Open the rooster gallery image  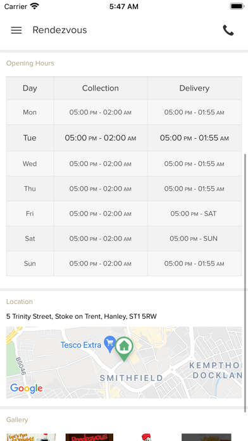146,437
